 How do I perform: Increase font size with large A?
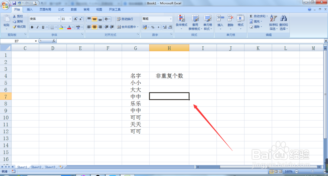point(75,19)
